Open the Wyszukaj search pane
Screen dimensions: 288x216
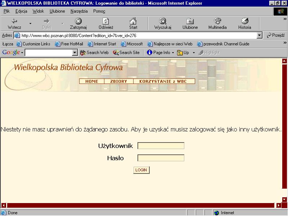[163, 24]
